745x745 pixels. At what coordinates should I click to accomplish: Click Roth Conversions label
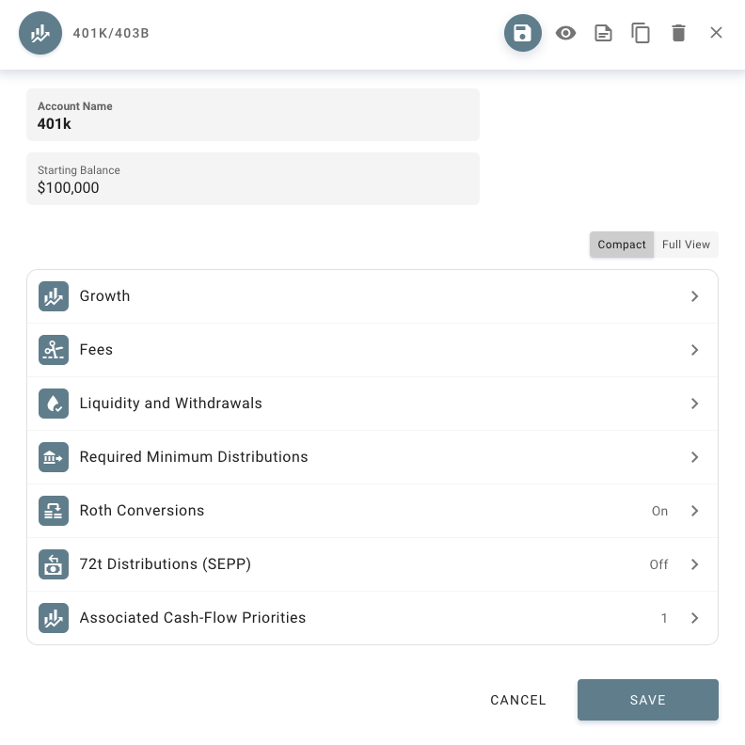click(x=142, y=511)
